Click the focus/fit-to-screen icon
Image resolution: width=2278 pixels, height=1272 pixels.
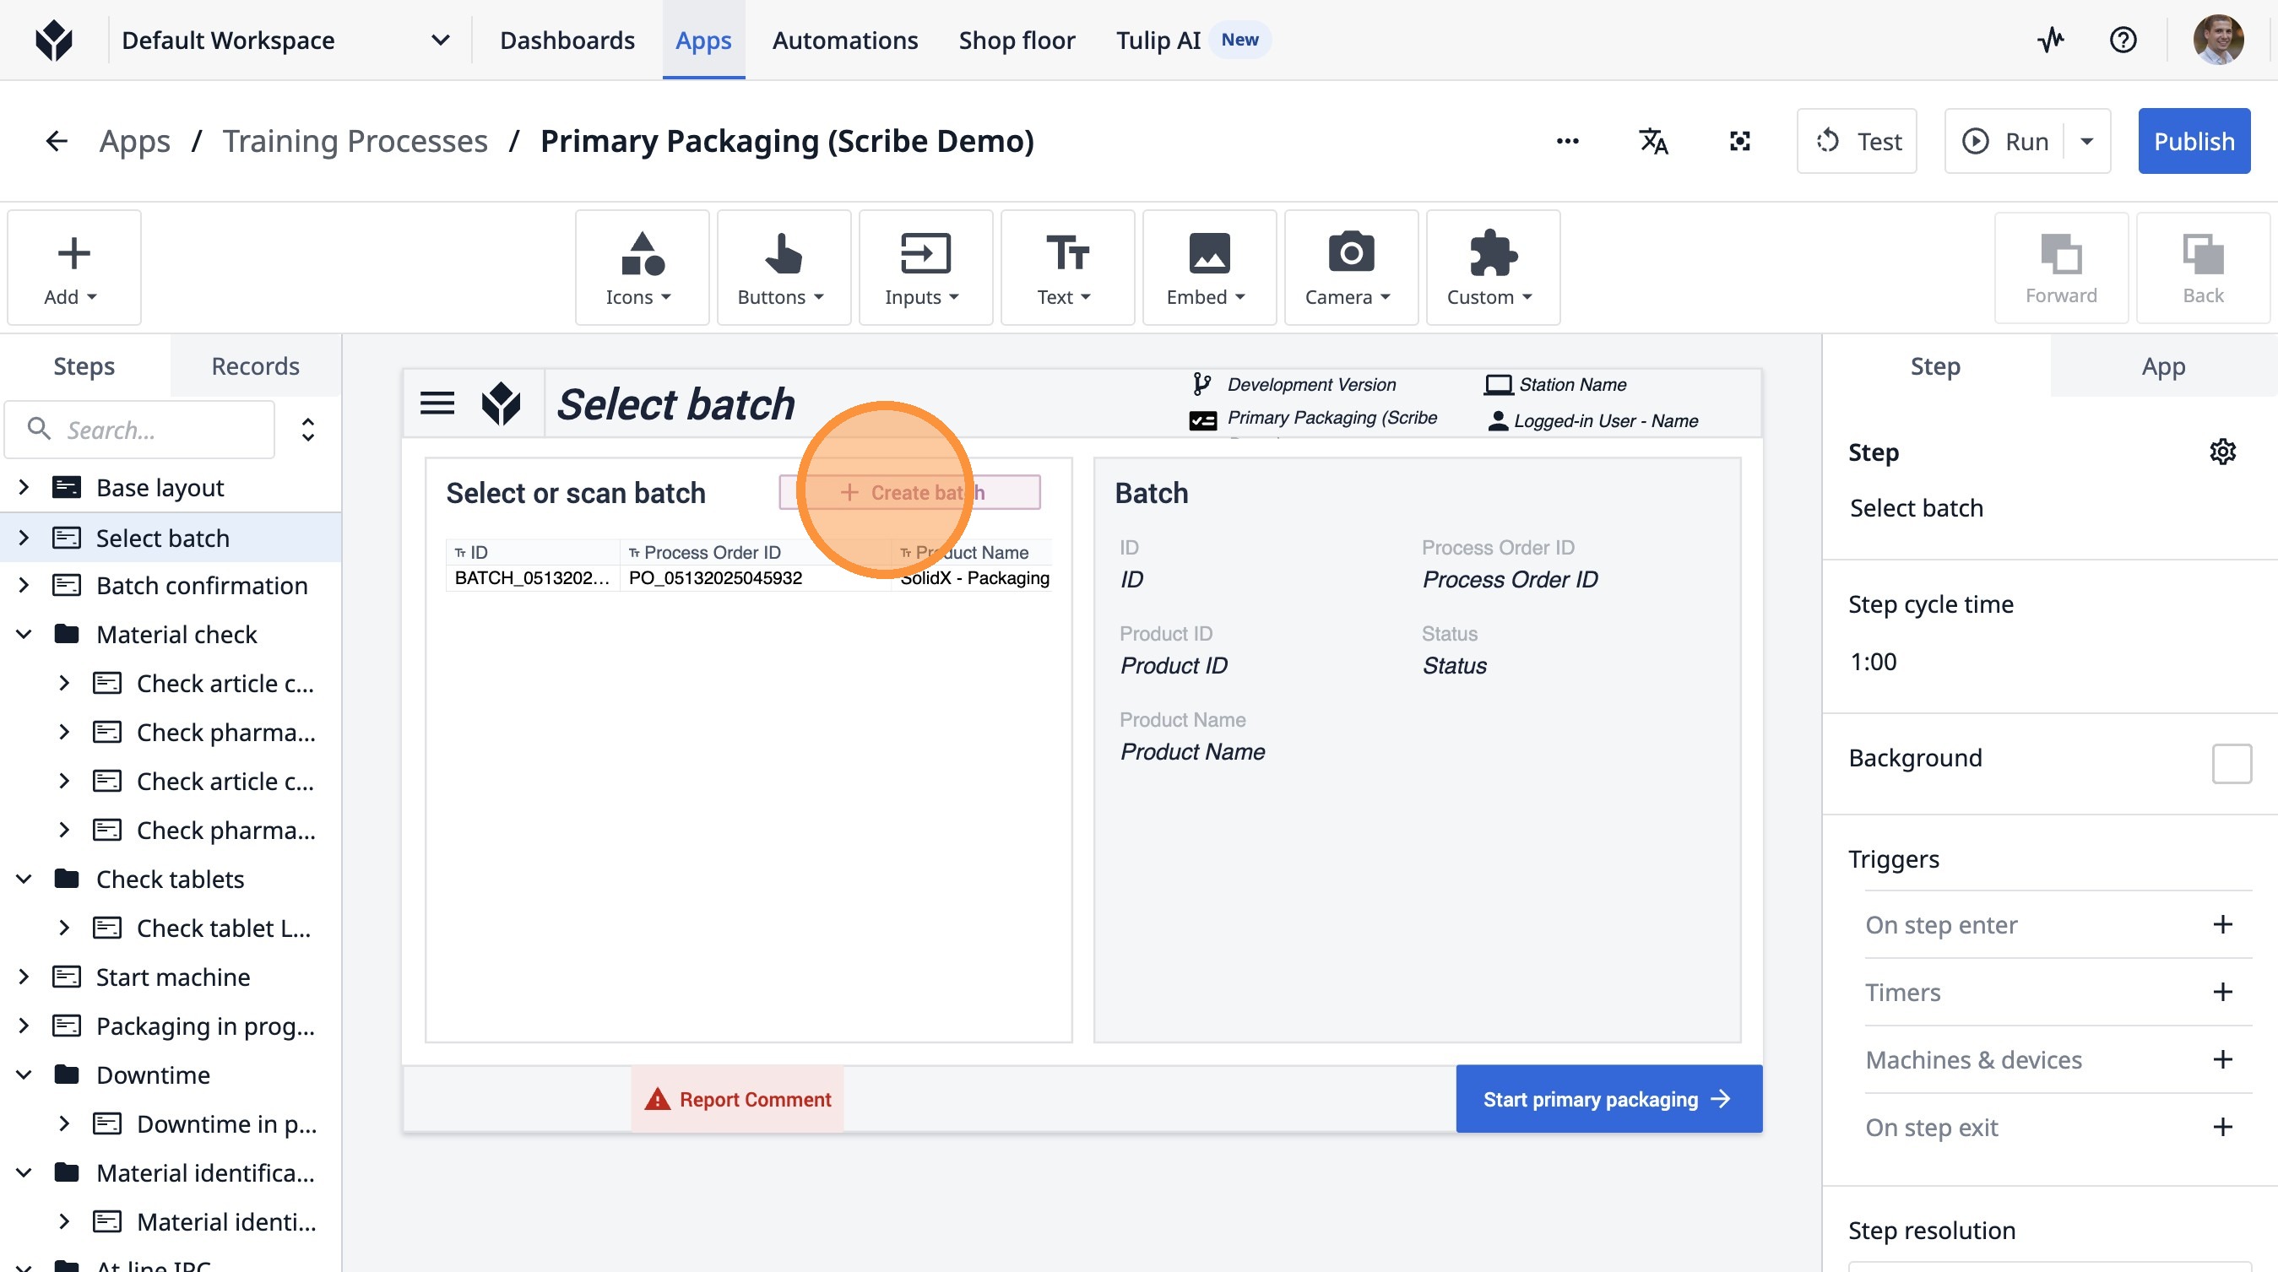coord(1739,142)
